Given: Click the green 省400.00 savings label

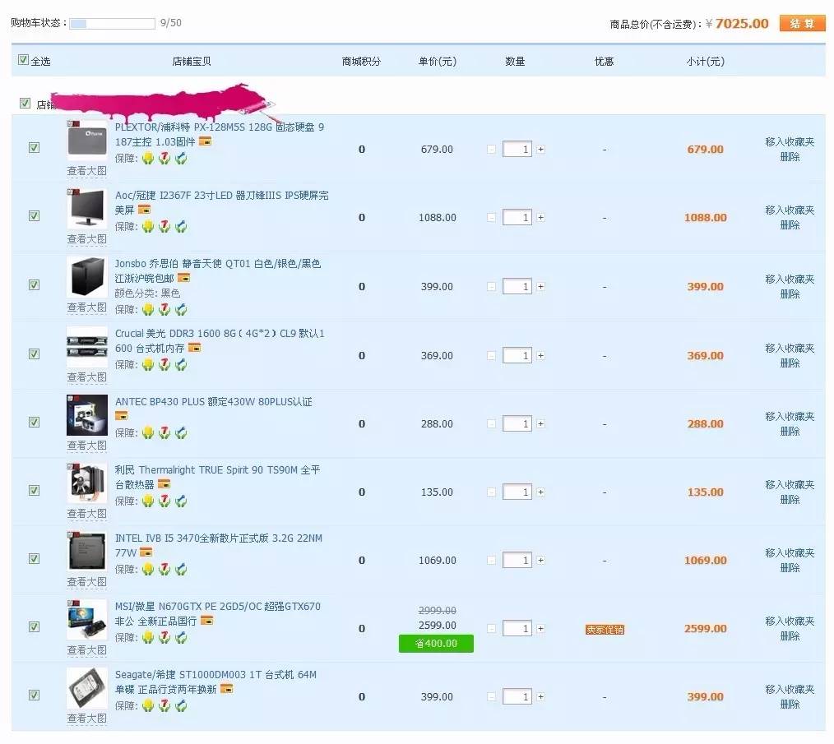Looking at the screenshot, I should pyautogui.click(x=436, y=644).
